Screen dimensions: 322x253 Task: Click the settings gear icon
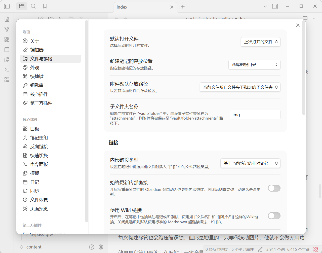tap(101, 247)
